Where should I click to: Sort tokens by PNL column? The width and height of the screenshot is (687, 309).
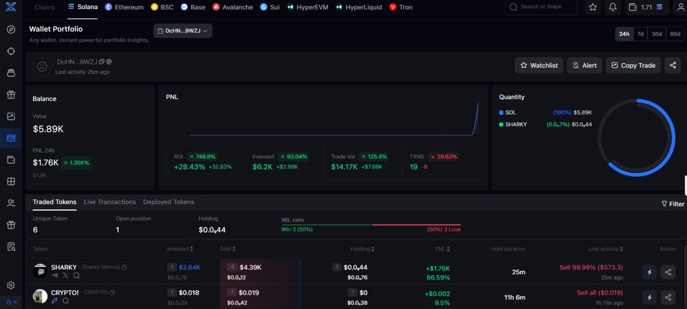[443, 249]
